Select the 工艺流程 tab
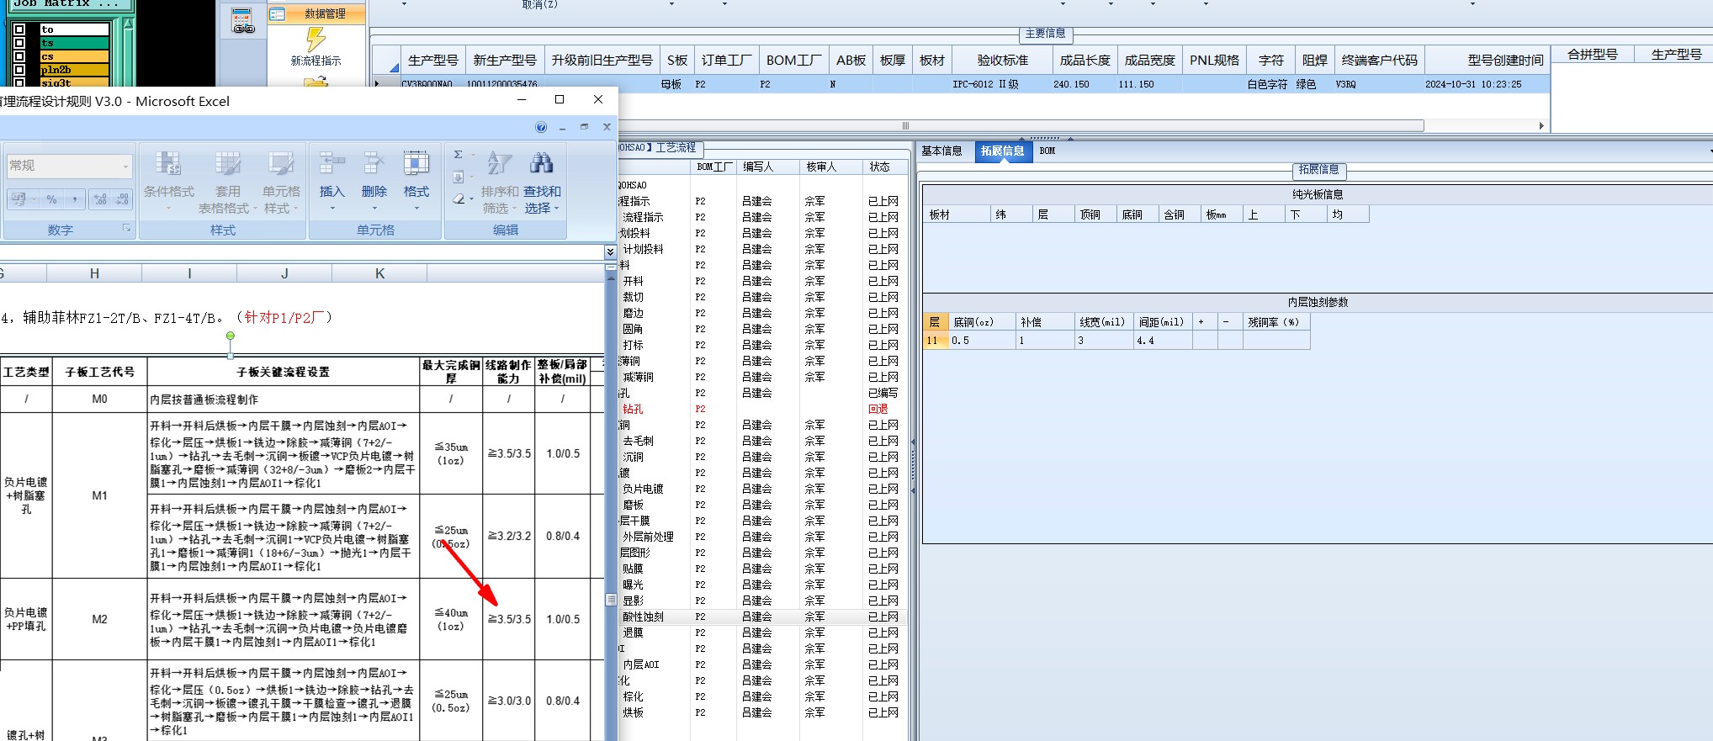This screenshot has height=741, width=1713. [675, 148]
